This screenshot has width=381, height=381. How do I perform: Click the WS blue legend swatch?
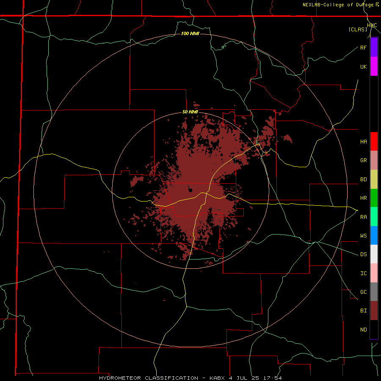[x=374, y=235]
